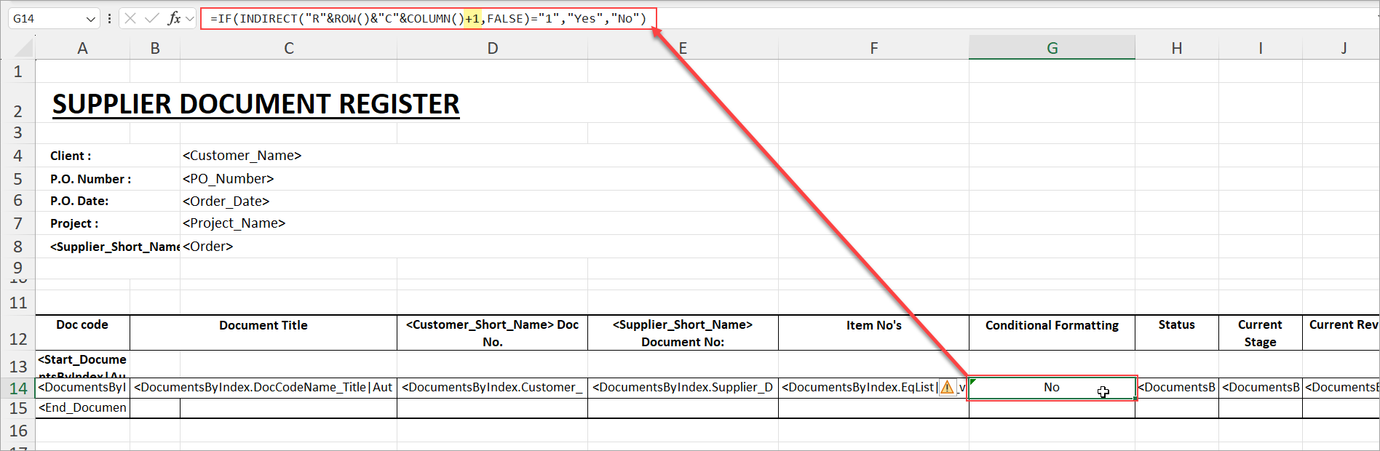Screen dimensions: 1380x451
Task: Select column F header
Action: tap(873, 48)
